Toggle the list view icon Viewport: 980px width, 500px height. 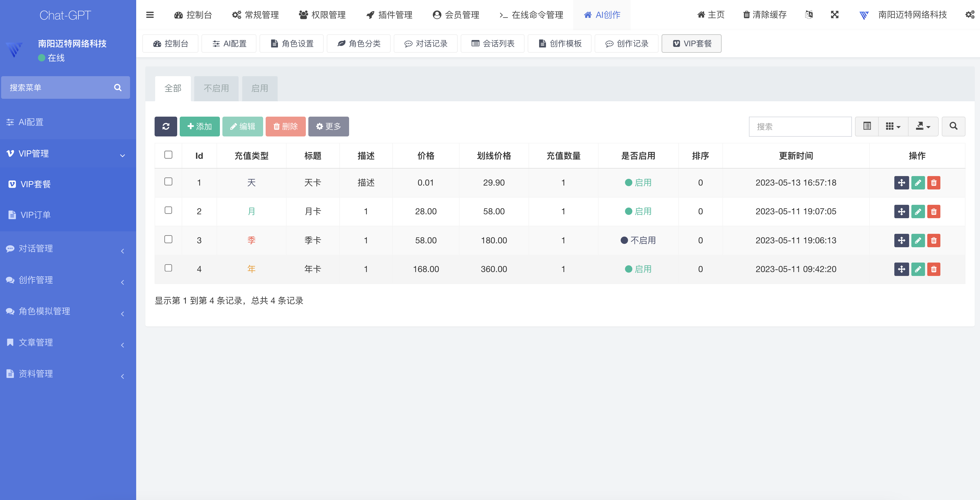click(867, 126)
